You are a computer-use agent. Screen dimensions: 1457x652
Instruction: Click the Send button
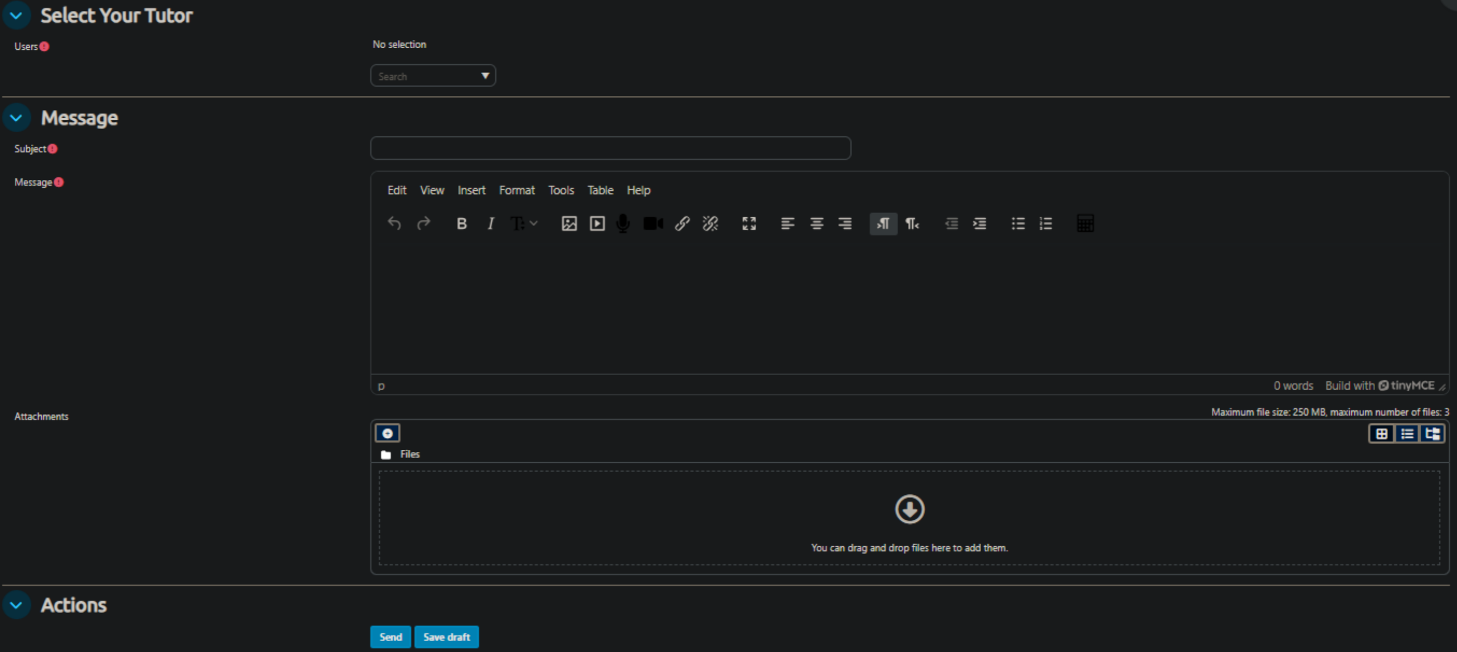pos(390,637)
